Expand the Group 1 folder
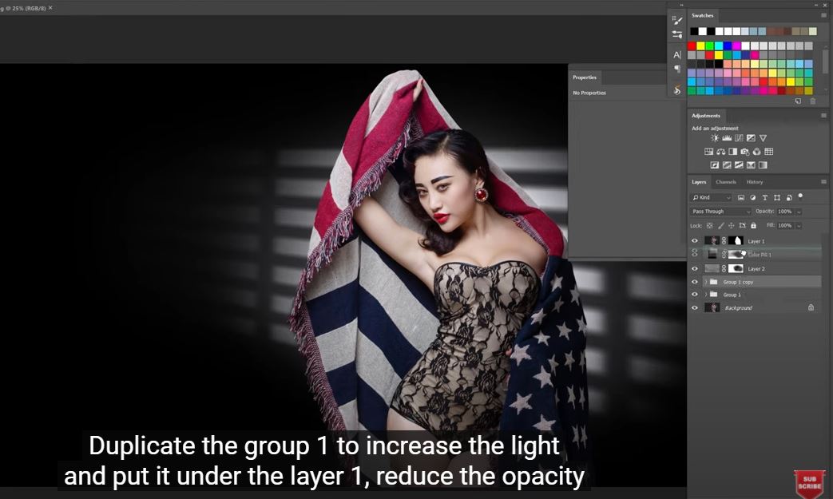The image size is (833, 499). [x=706, y=295]
